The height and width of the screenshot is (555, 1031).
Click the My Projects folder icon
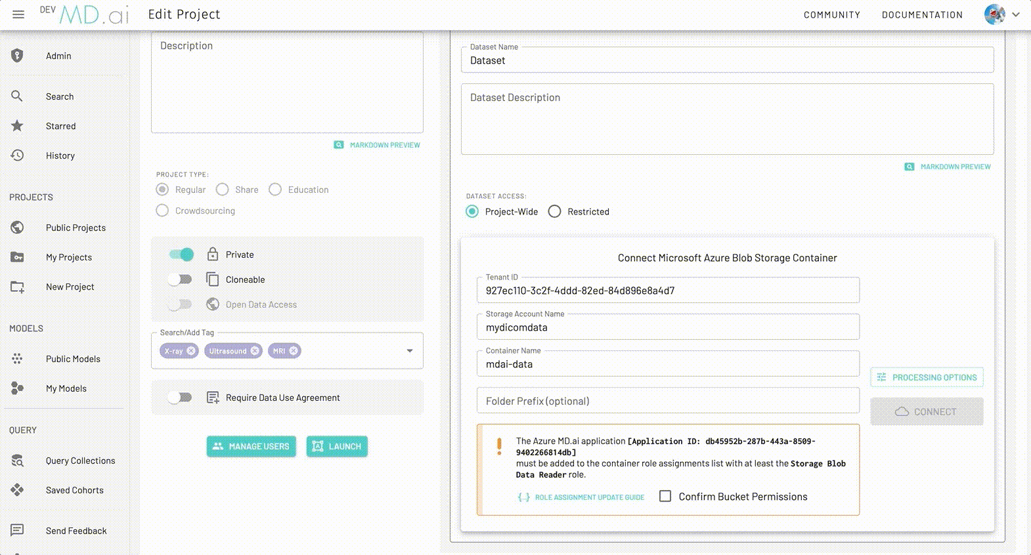click(17, 257)
